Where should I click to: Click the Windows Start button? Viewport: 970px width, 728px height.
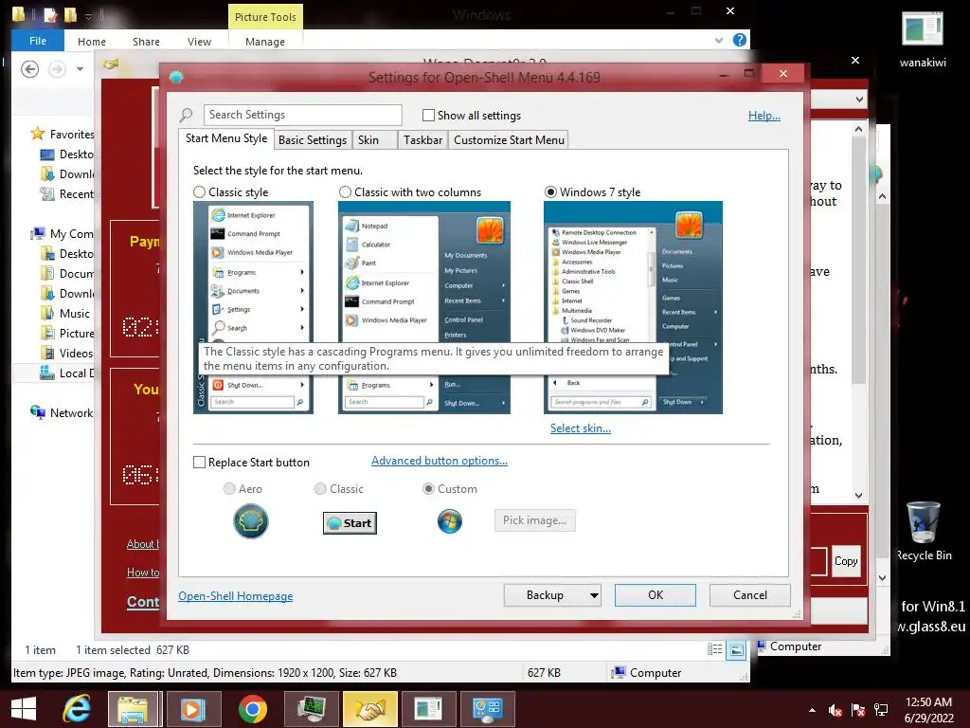pos(24,709)
